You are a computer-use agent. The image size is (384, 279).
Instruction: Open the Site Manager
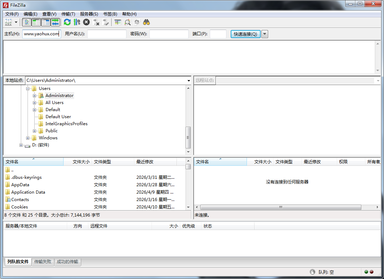tap(8, 22)
